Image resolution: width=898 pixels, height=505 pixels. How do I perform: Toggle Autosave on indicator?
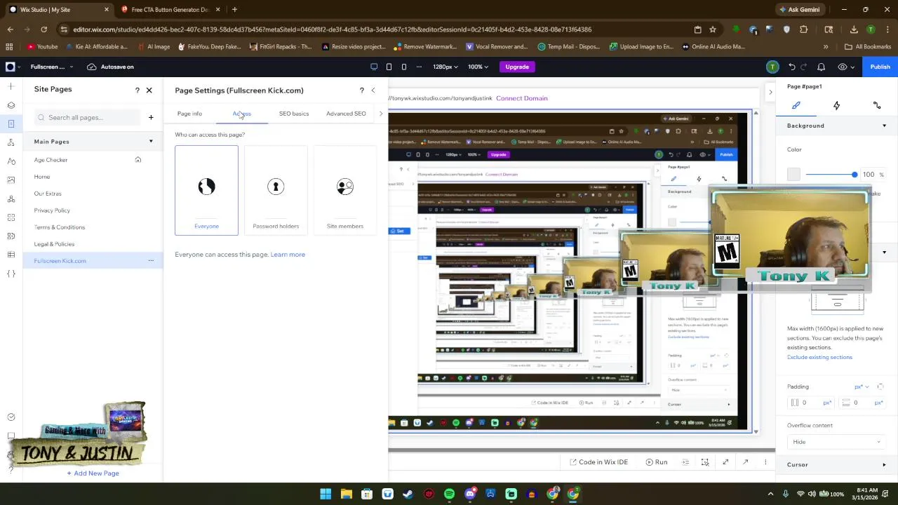click(111, 67)
